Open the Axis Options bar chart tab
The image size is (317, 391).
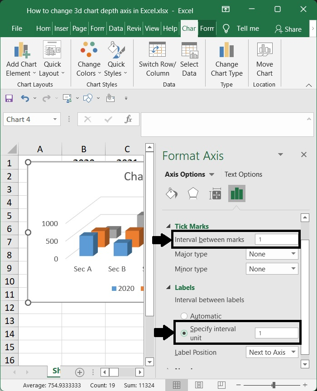(x=237, y=193)
